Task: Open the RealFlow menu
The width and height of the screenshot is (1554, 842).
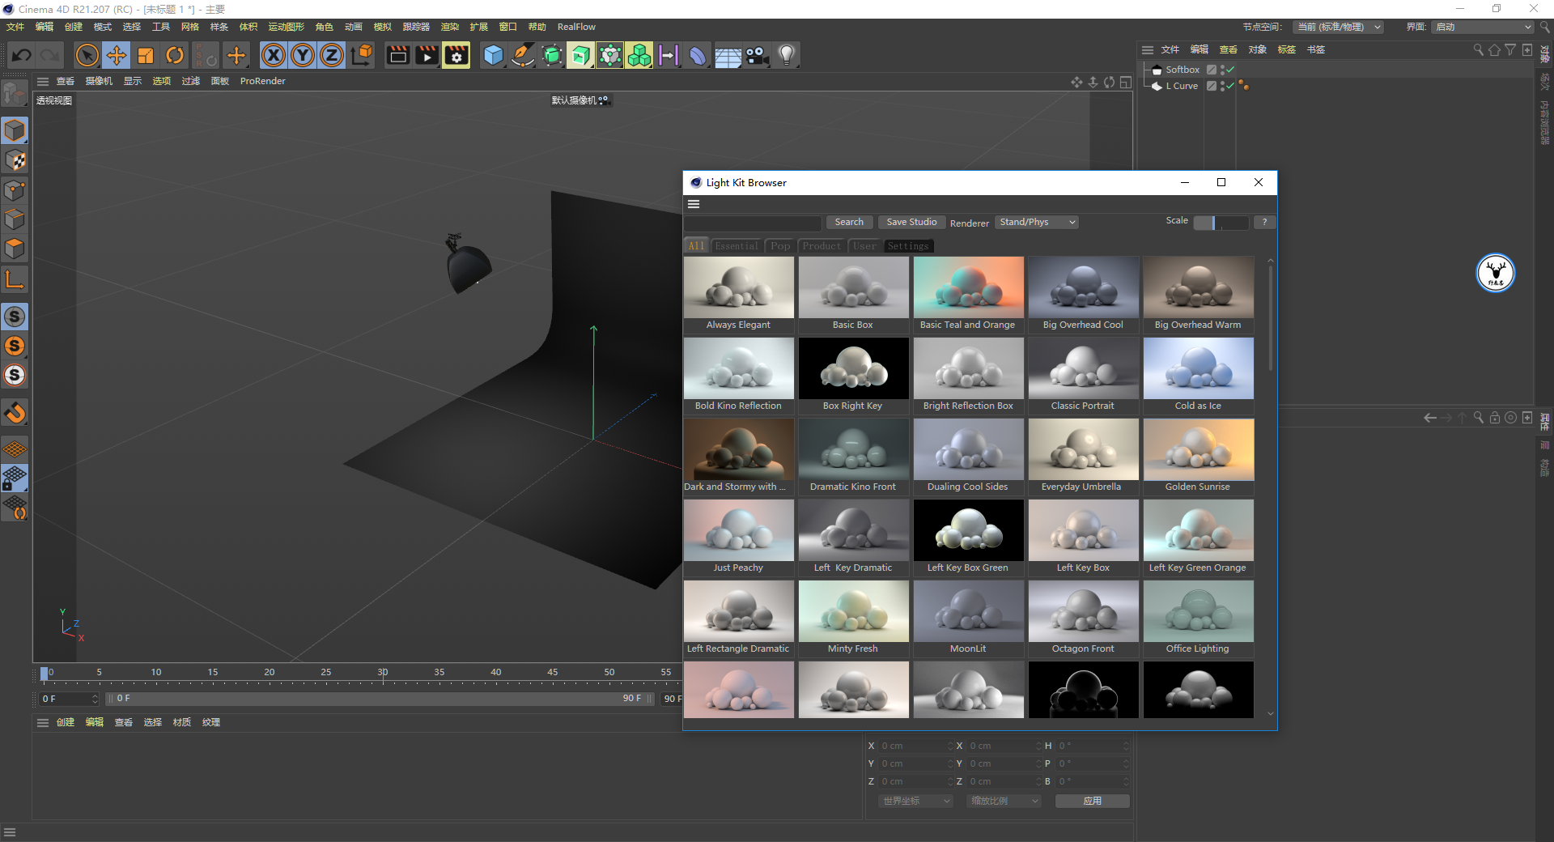Action: coord(575,27)
